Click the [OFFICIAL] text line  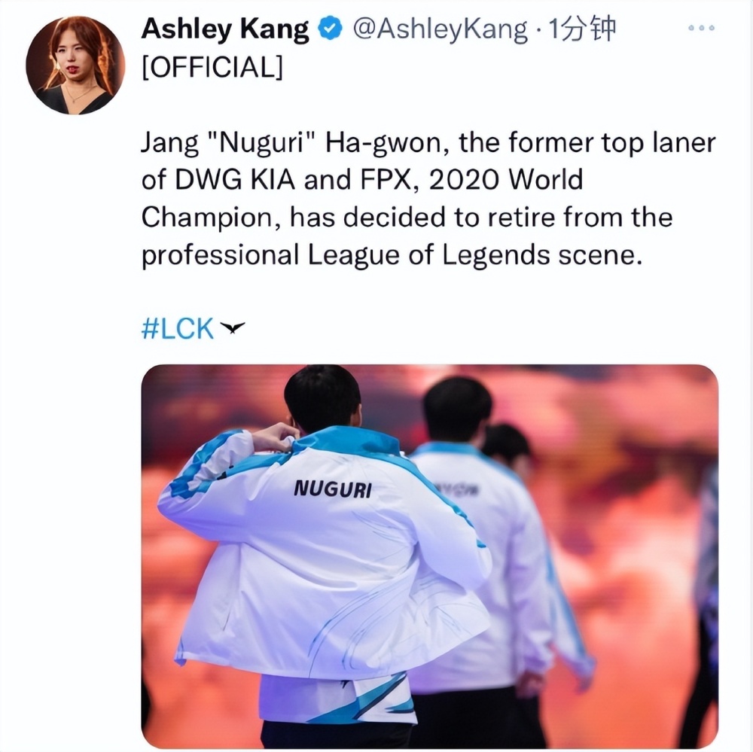[212, 67]
